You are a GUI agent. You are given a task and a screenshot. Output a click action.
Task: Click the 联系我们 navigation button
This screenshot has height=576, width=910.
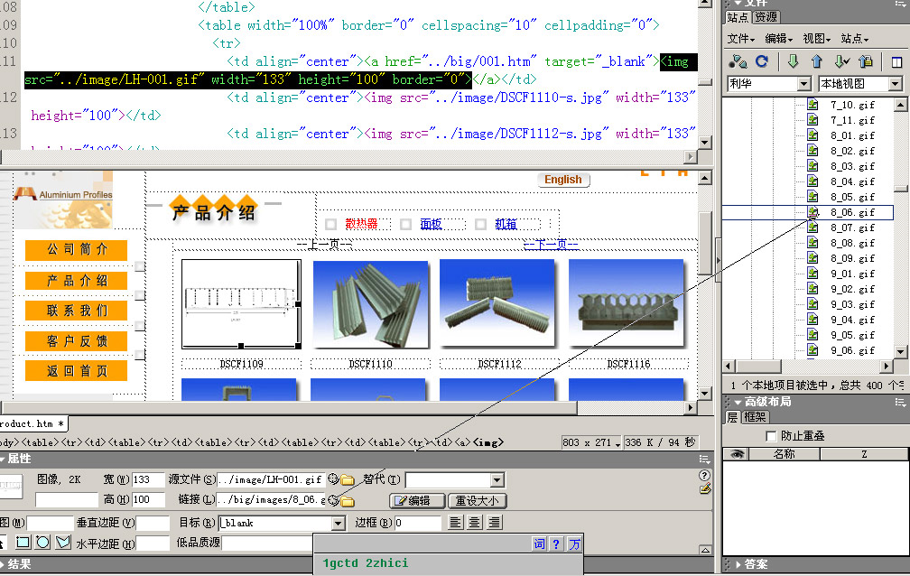click(77, 311)
